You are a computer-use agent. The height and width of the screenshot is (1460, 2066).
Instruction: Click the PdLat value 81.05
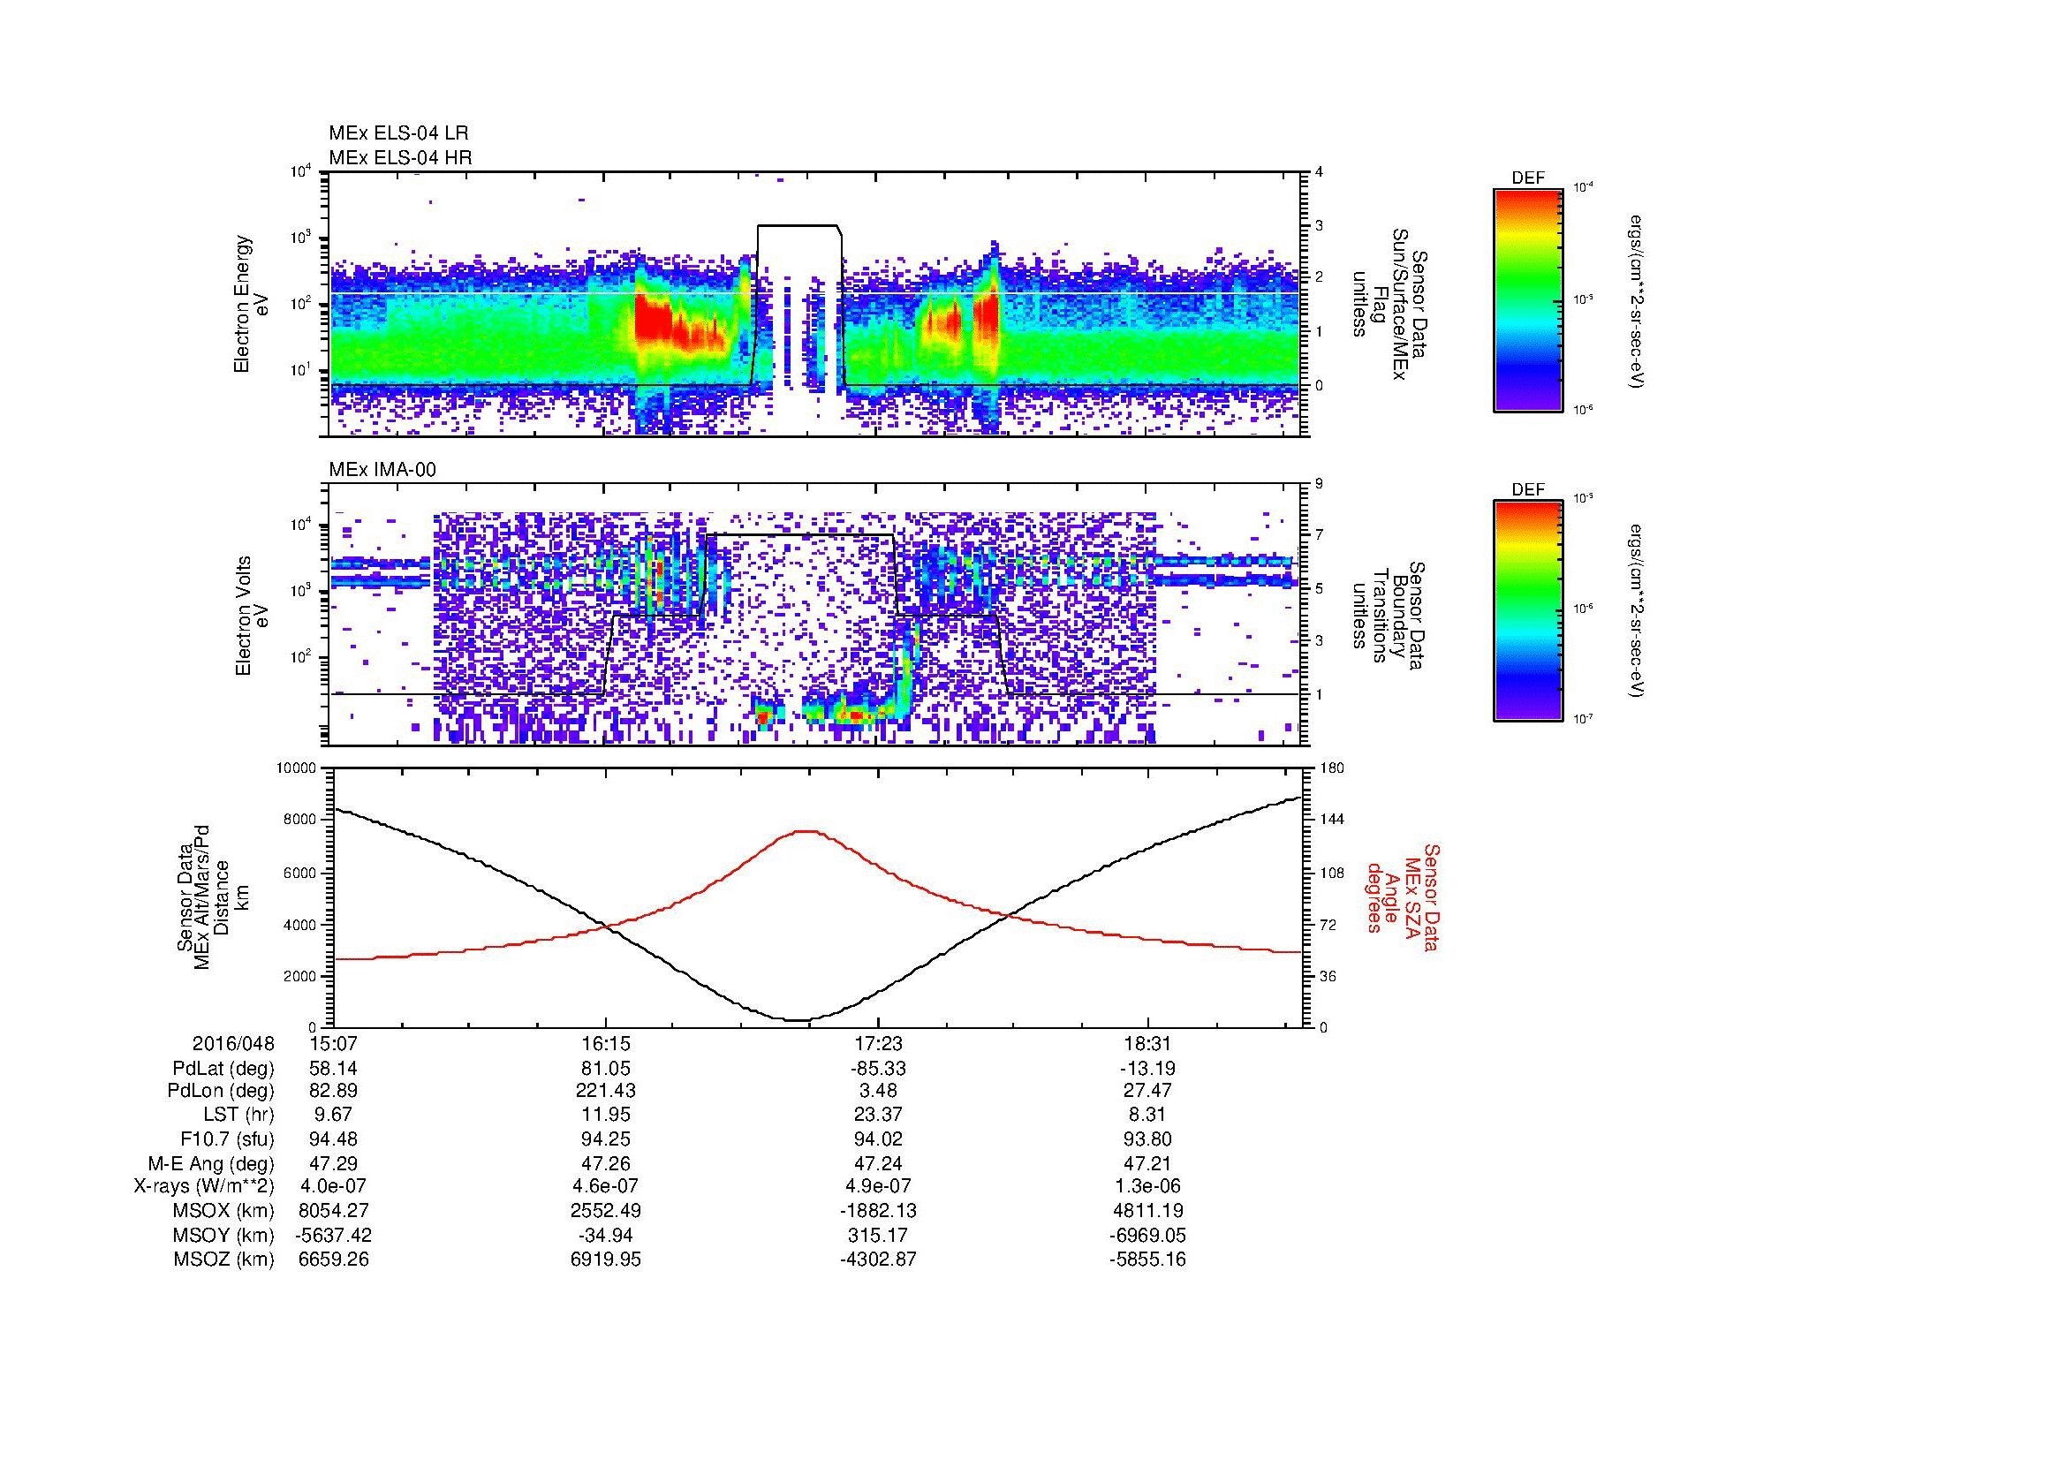(x=606, y=1069)
